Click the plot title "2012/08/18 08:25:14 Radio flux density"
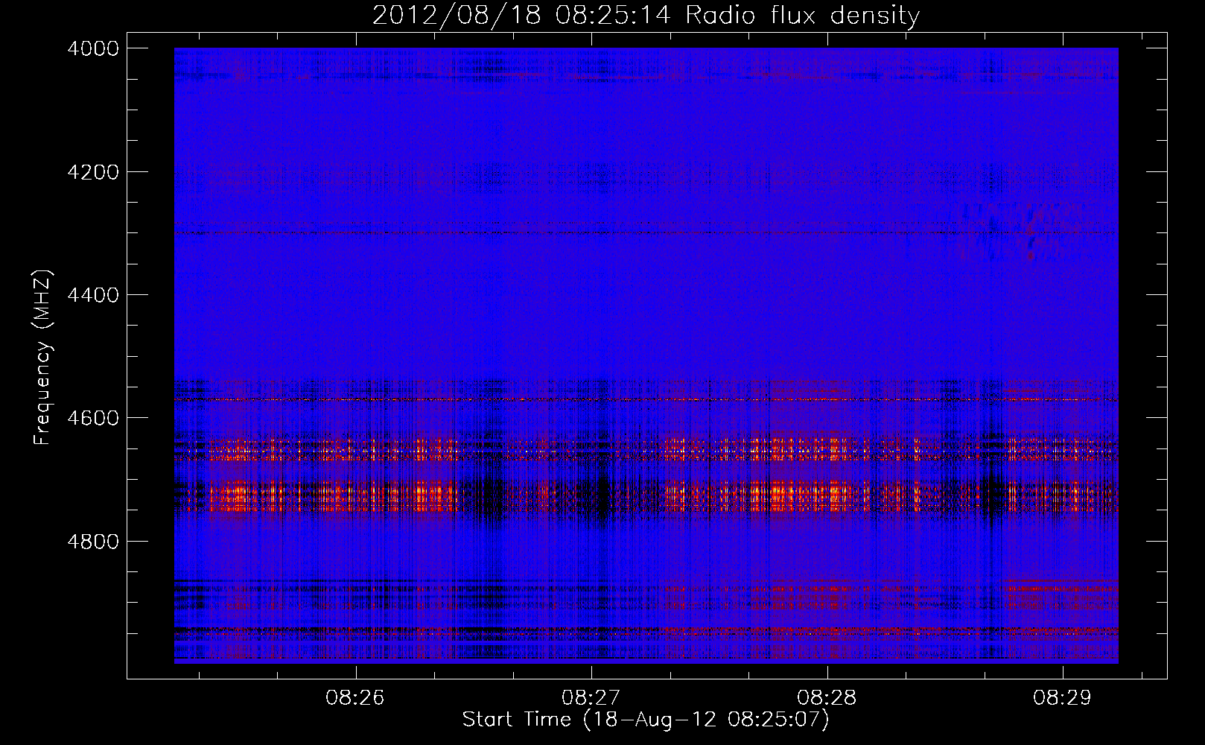Image resolution: width=1205 pixels, height=745 pixels. [646, 15]
